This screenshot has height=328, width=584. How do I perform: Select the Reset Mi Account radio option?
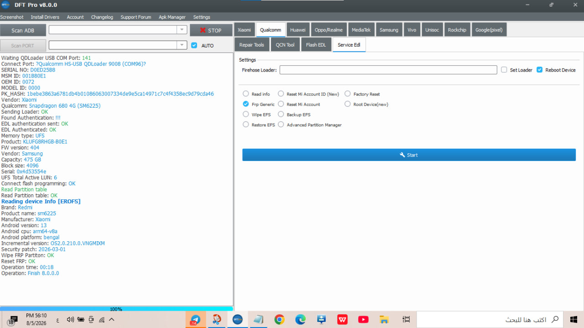pyautogui.click(x=281, y=104)
